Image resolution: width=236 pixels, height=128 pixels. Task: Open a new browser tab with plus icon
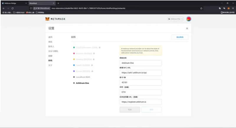click(x=58, y=3)
